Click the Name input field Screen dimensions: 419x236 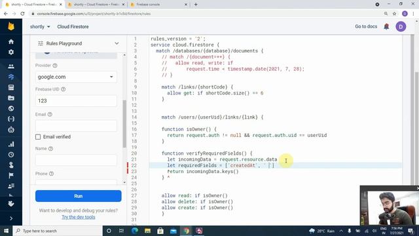pyautogui.click(x=76, y=160)
